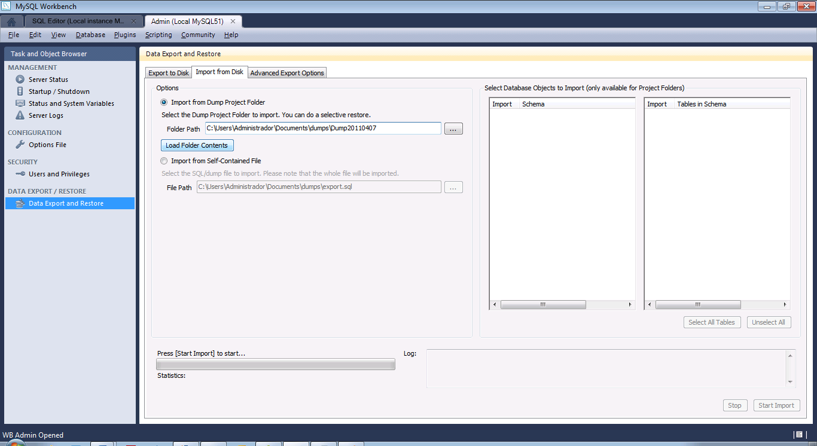Click the Load Folder Contents button
The image size is (817, 446).
pyautogui.click(x=197, y=145)
